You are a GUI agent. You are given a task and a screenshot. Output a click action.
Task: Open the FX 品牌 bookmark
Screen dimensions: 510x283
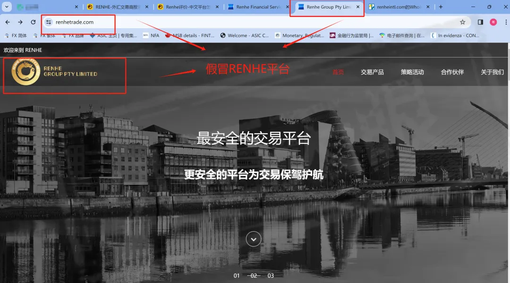point(73,36)
